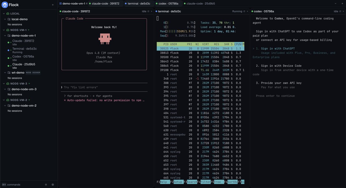346x188 pixels.
Task: Click the NODE-VM-3 connection signal icon
Action: [x=29, y=83]
